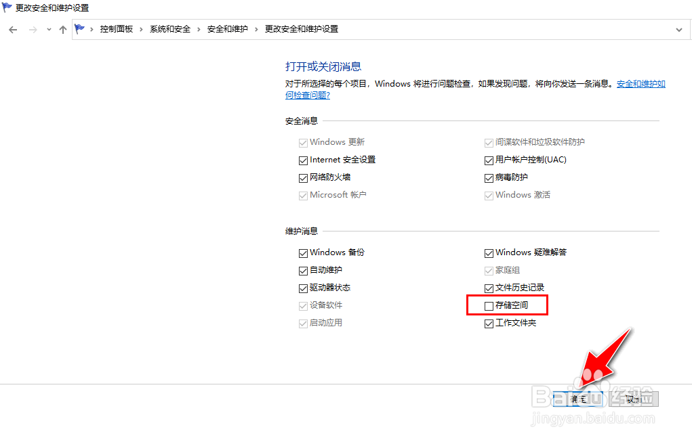
Task: Toggle the Internet 安全设置 checkbox
Action: (x=303, y=160)
